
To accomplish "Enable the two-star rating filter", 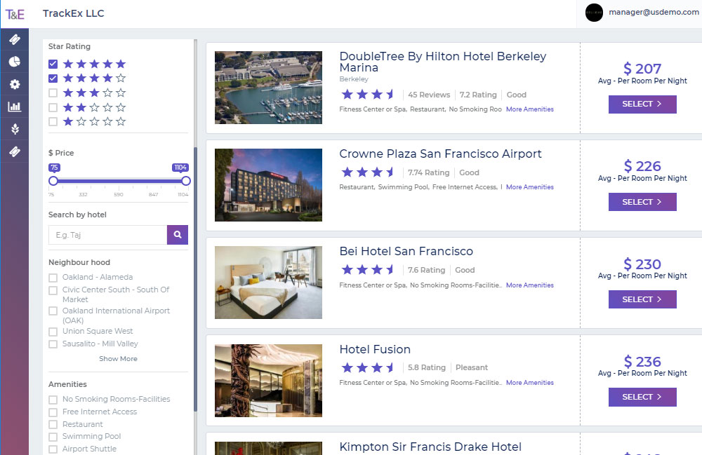I will click(53, 107).
